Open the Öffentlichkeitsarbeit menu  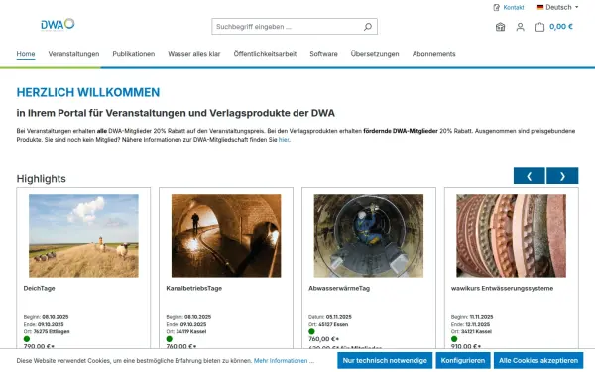click(265, 54)
